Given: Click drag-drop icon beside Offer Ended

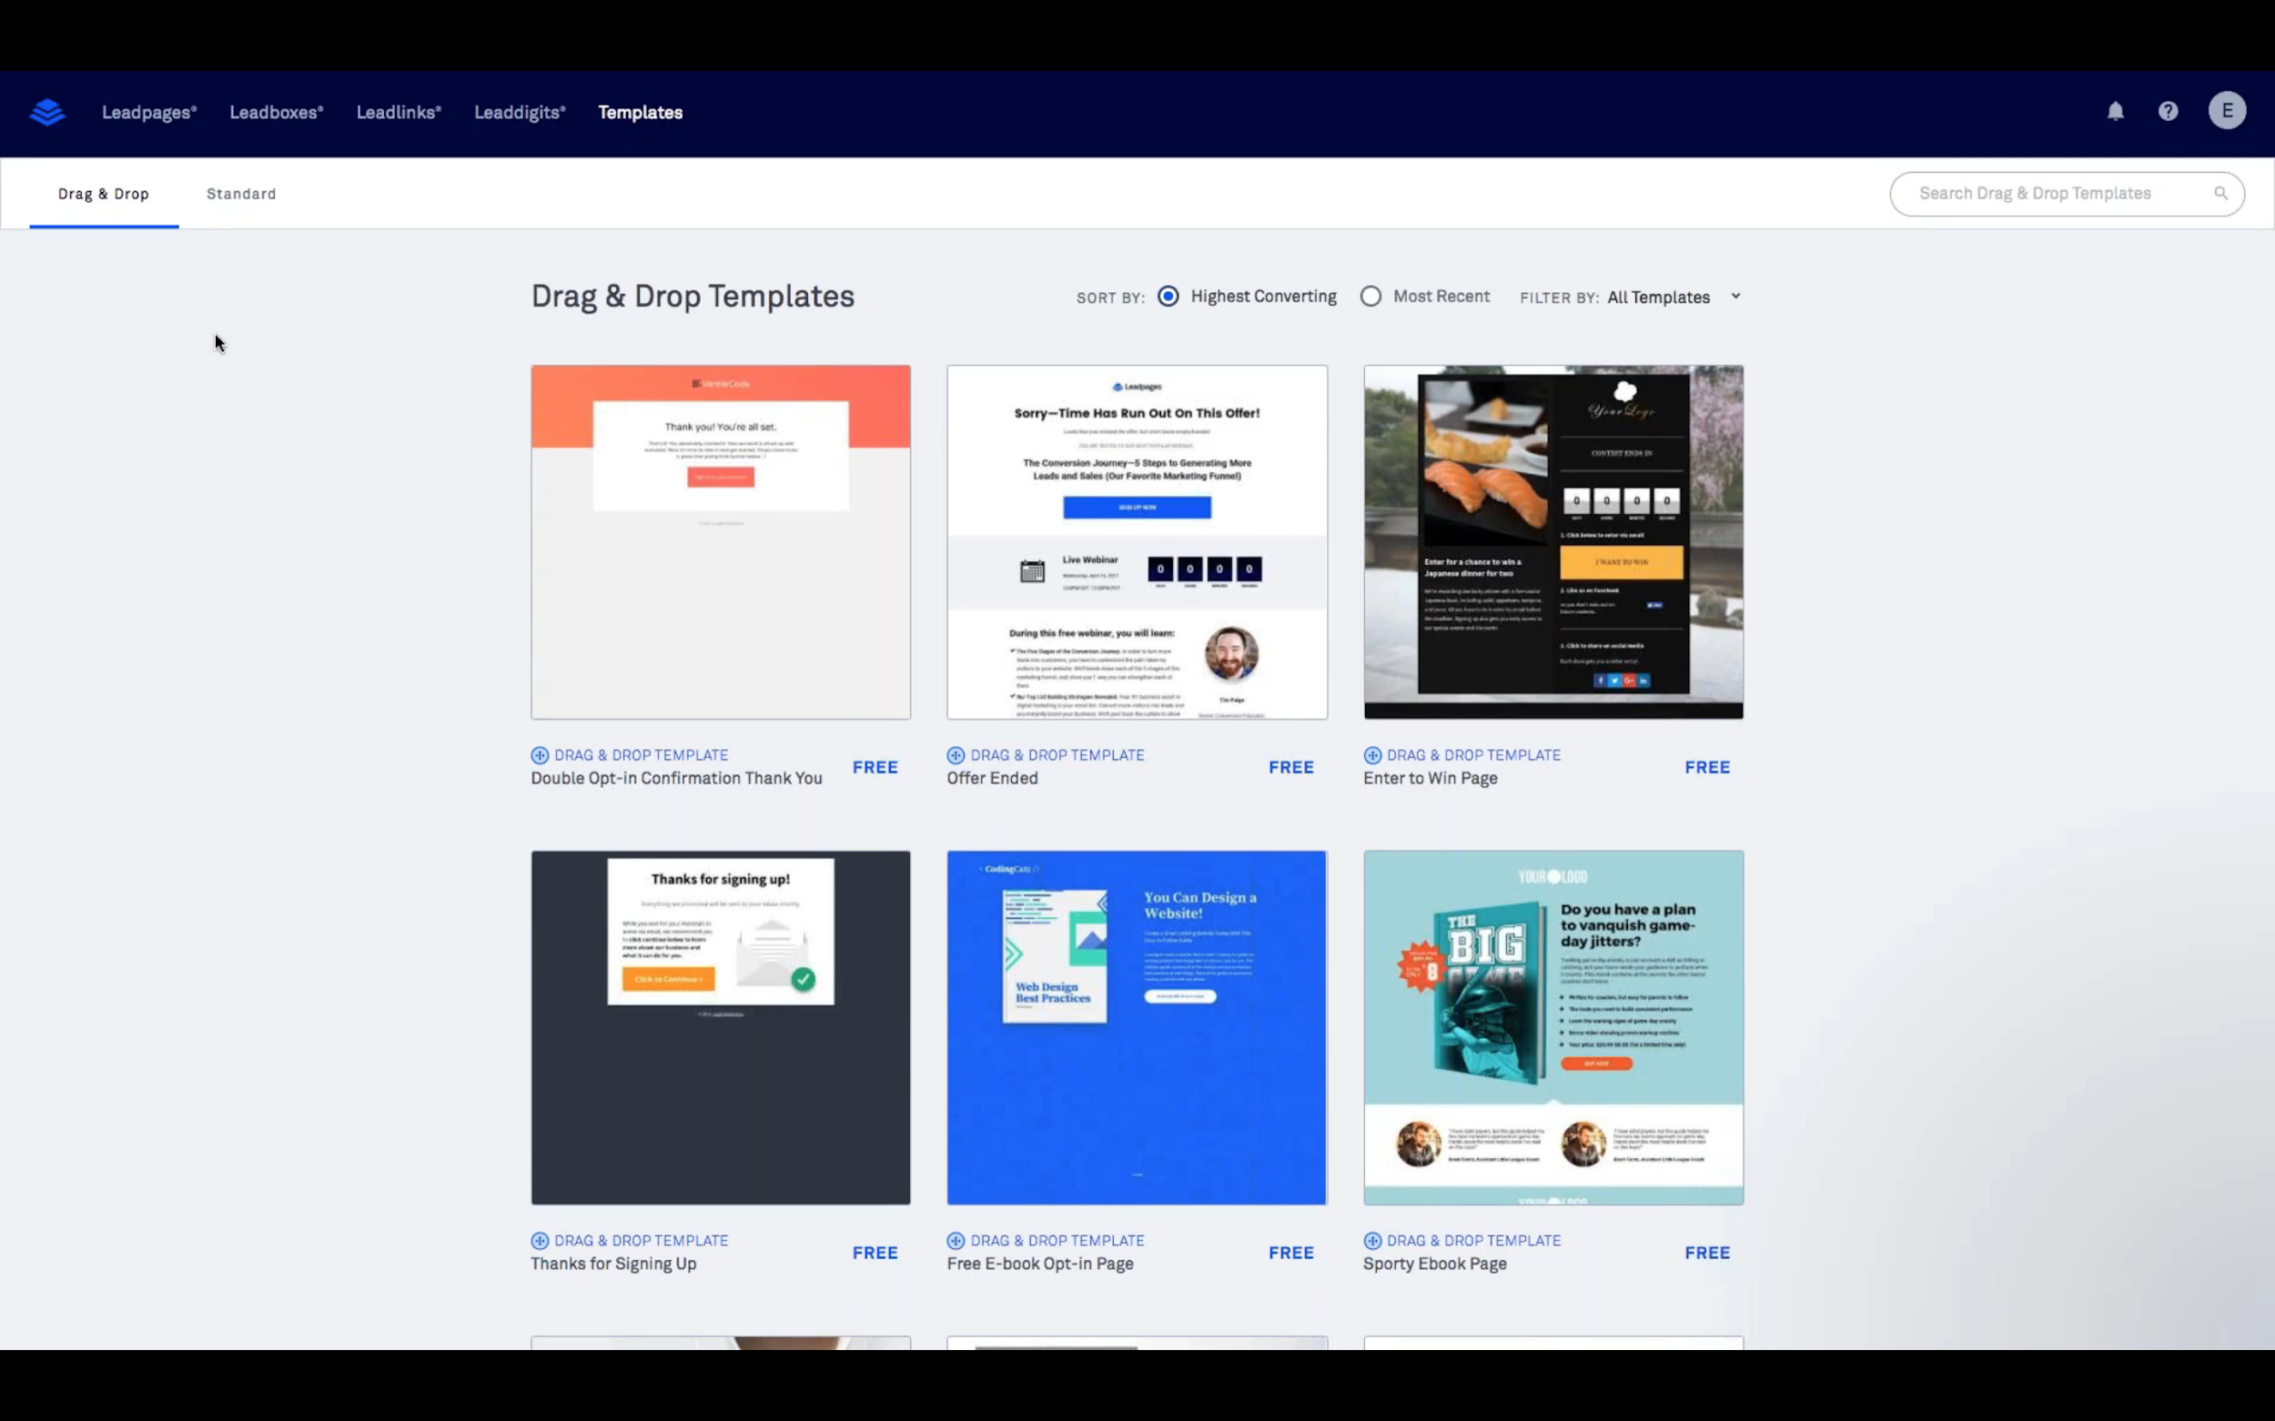Looking at the screenshot, I should (956, 756).
